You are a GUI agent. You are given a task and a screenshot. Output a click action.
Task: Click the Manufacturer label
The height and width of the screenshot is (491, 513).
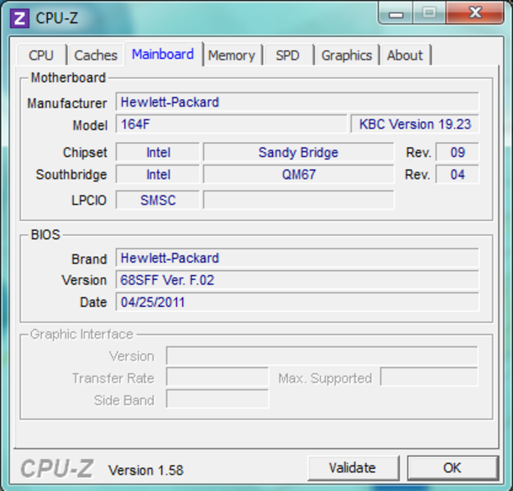click(67, 103)
